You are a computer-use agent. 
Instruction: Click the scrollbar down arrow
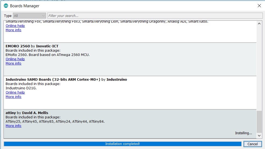tap(259, 136)
